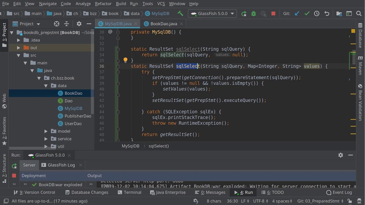Rerun the server in the Run panel
This screenshot has height=205, width=365.
(14, 165)
